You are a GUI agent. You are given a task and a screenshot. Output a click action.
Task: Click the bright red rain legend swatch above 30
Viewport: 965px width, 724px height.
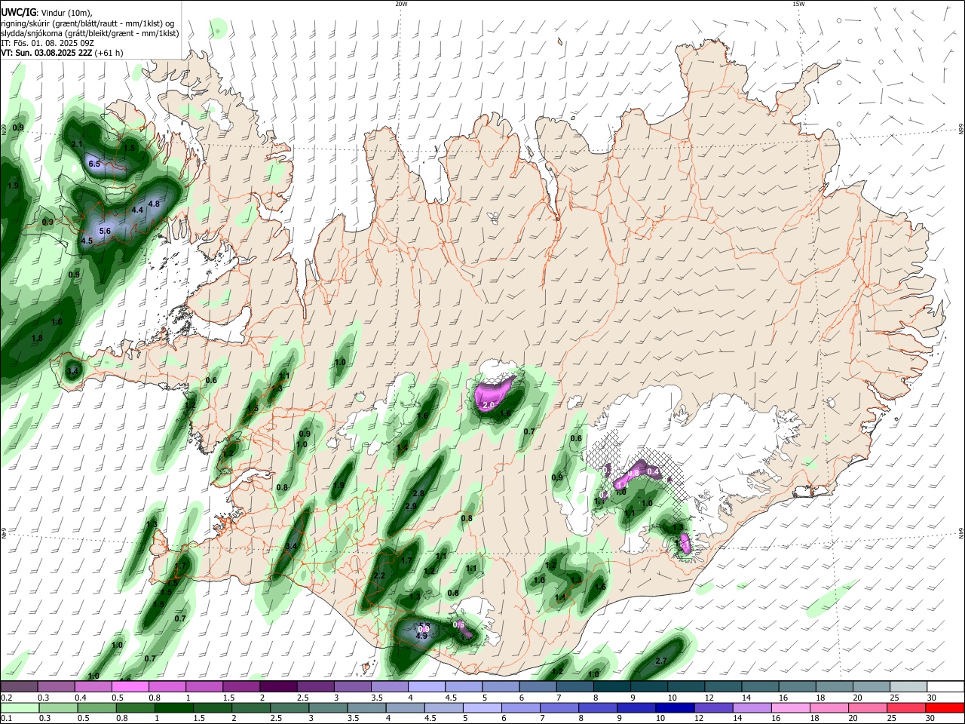pos(944,708)
